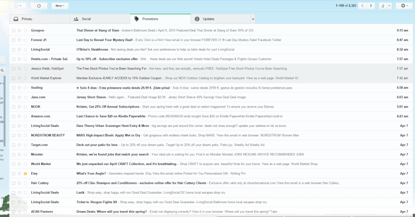
Task: Tick the LivingSocial O'Brien's Steakhouse checkbox
Action: 13,49
